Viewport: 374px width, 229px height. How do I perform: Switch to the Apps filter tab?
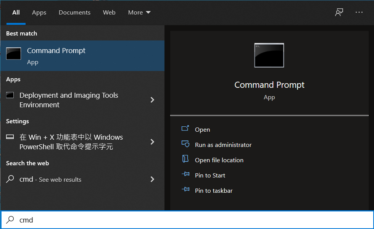point(39,13)
